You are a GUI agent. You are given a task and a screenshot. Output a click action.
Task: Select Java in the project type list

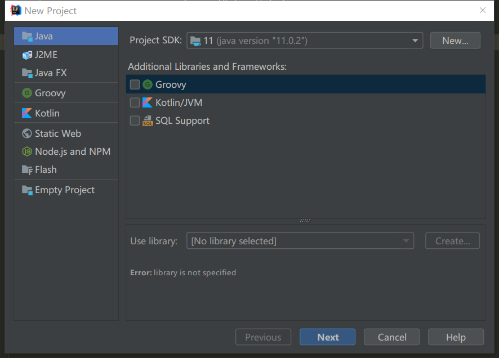click(66, 36)
